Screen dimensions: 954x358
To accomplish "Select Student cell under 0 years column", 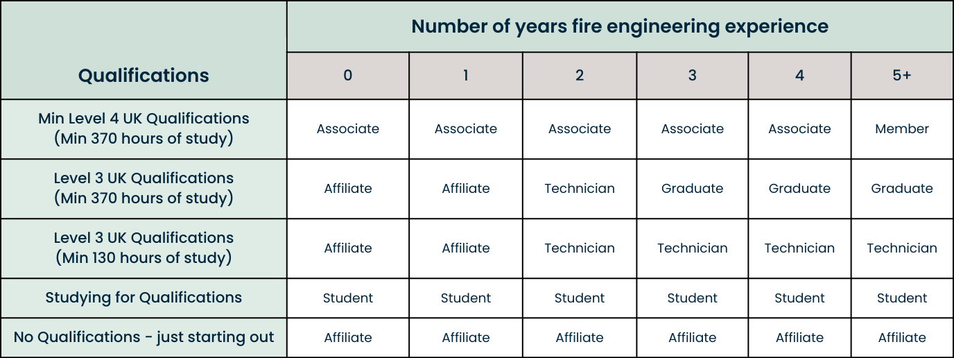I will (x=348, y=298).
